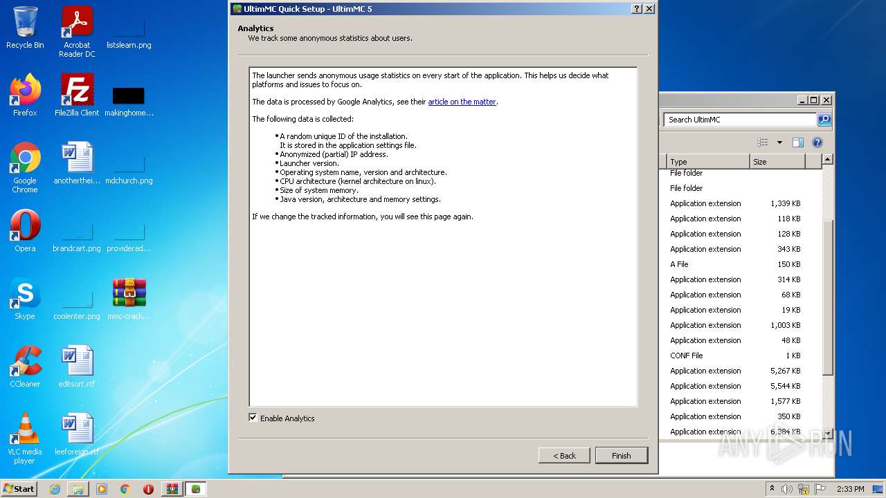The height and width of the screenshot is (498, 886).
Task: Click the dialog help question mark button
Action: coord(637,9)
